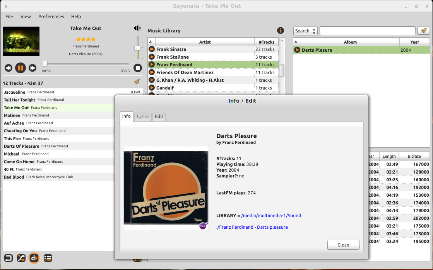Screen dimensions: 433x270
Task: Switch to the Lyrics tab
Action: pos(143,116)
